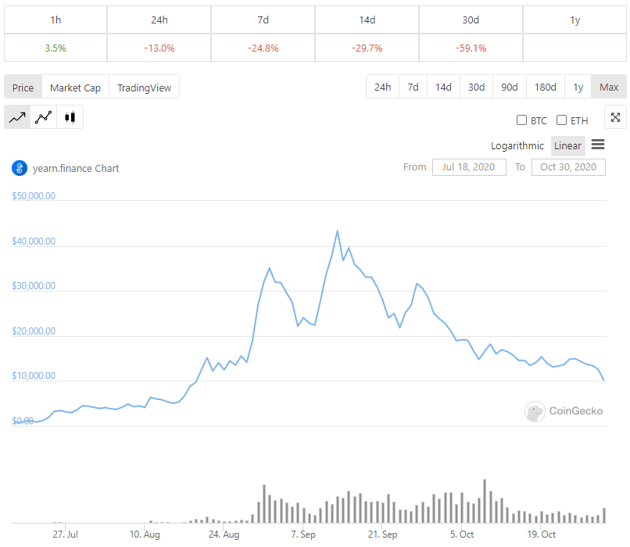The image size is (630, 547).
Task: Click the yearn.finance logo icon
Action: (20, 168)
